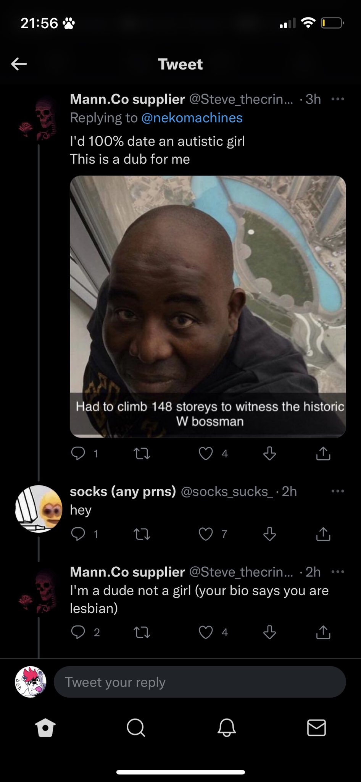This screenshot has width=361, height=782.
Task: Share the socks 'hey' tweet
Action: 323,533
